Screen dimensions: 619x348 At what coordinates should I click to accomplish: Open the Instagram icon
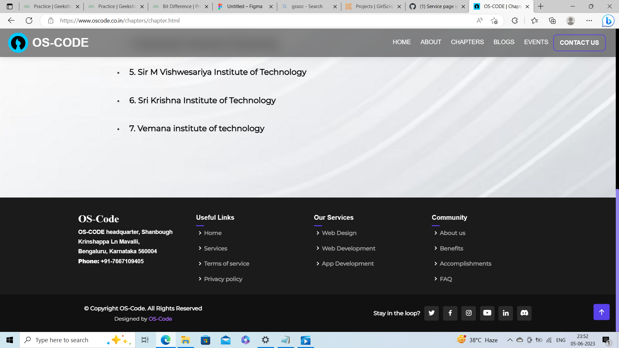468,313
